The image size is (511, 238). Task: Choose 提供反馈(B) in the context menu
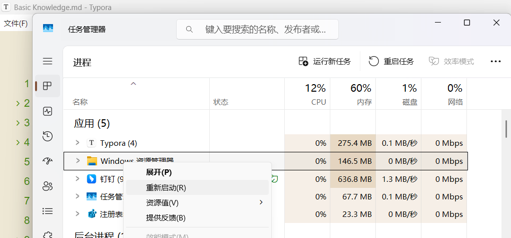(197, 218)
